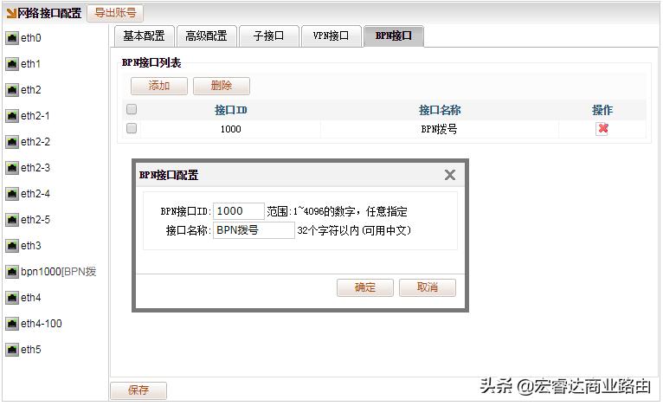Go to the VPN接口 tab
The image size is (663, 406).
point(331,36)
